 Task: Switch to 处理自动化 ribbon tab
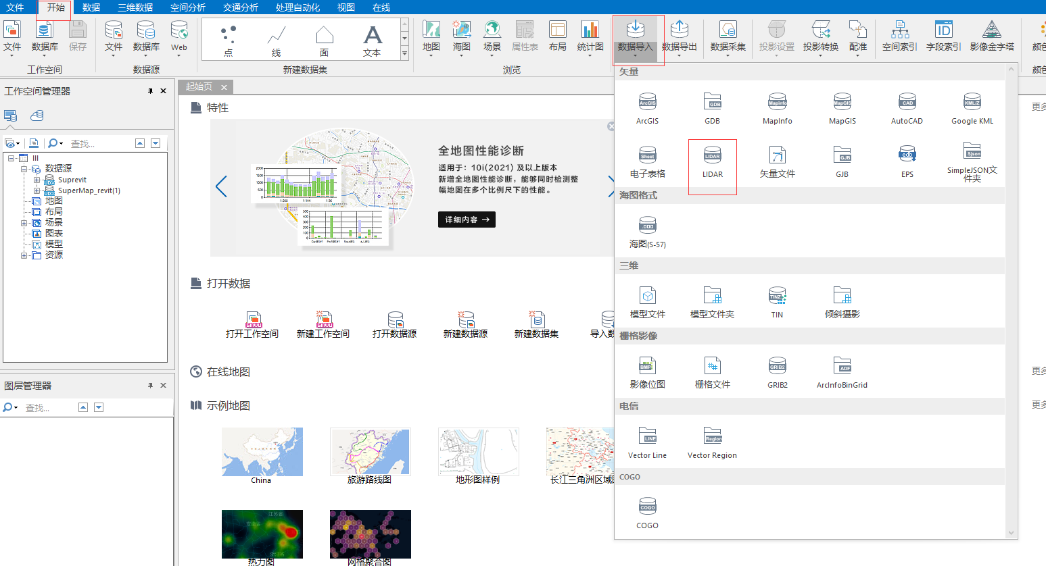tap(298, 7)
